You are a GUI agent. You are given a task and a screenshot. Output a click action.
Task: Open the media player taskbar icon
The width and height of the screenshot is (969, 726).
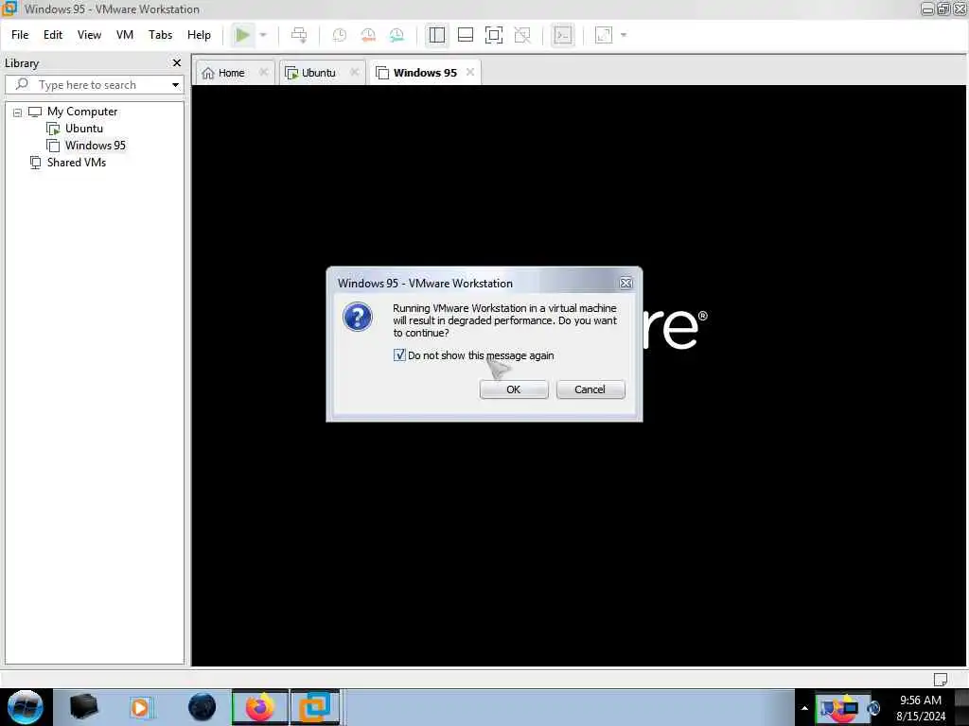(x=140, y=707)
